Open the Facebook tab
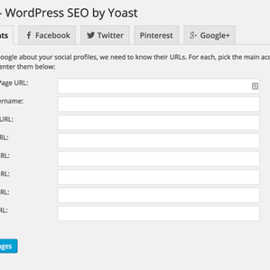 (47, 35)
